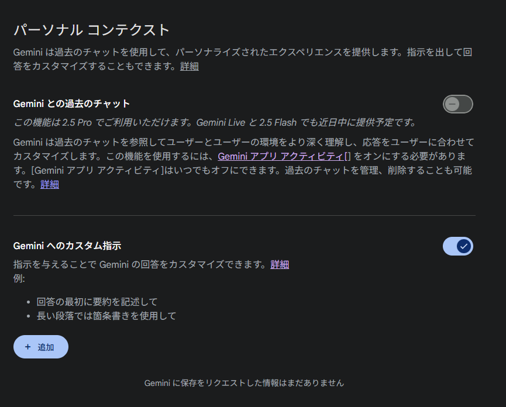The height and width of the screenshot is (407, 506).
Task: Disable the Gemini へのカスタム指示 switch
Action: click(457, 246)
